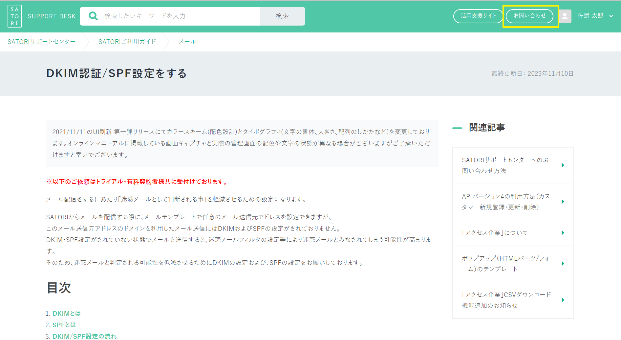Image resolution: width=621 pixels, height=340 pixels.
Task: Click the 佐鳥 太郎 username
Action: point(590,16)
